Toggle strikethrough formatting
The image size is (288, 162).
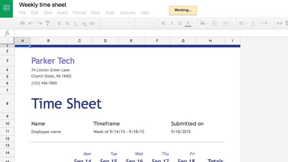[180, 23]
